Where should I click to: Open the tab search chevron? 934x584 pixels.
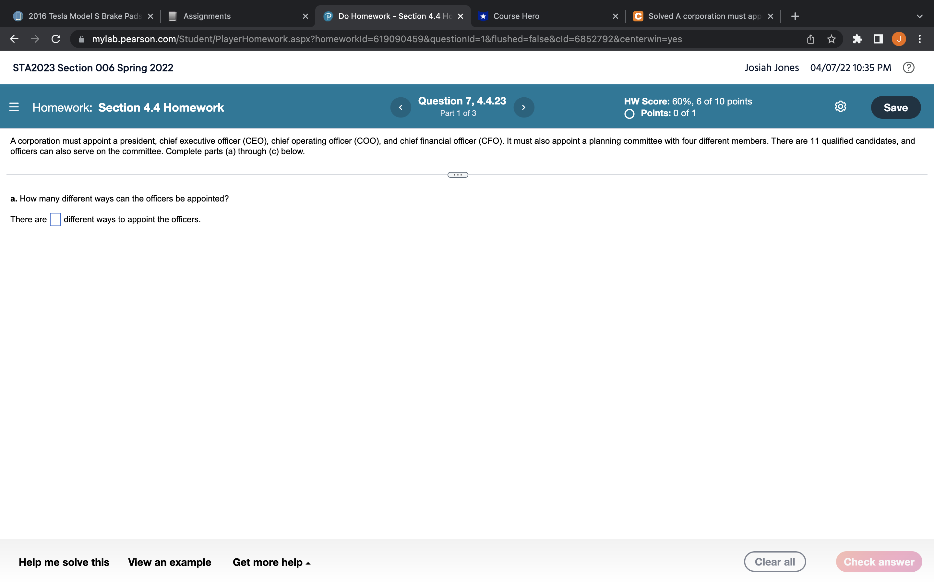pyautogui.click(x=920, y=16)
